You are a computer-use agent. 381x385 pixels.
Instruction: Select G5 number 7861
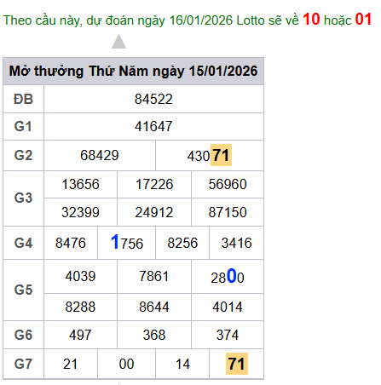154,276
